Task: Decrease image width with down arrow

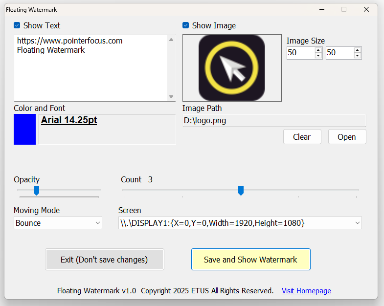Action: [x=318, y=56]
